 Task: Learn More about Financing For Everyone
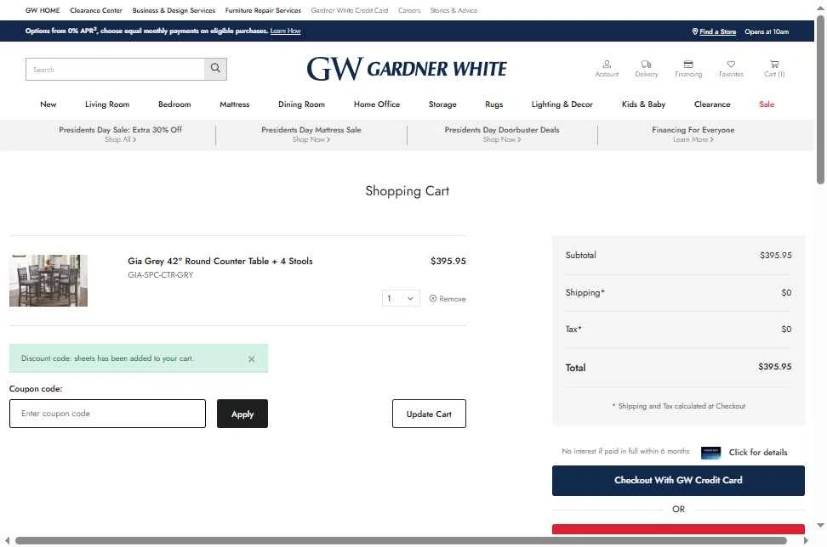pos(693,139)
